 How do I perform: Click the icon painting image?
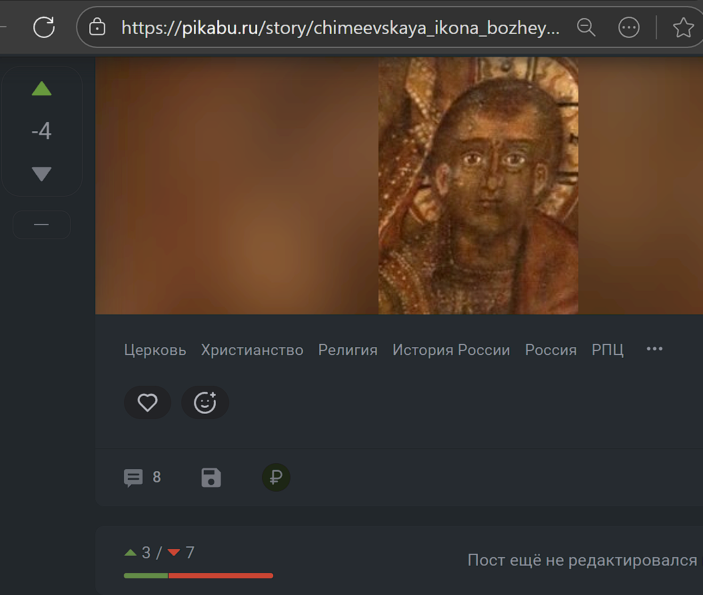(478, 187)
